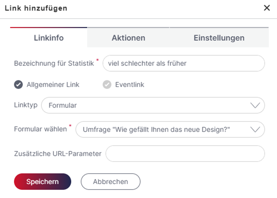
Task: Open the Linktyp dropdown showing Formular
Action: tap(153, 105)
